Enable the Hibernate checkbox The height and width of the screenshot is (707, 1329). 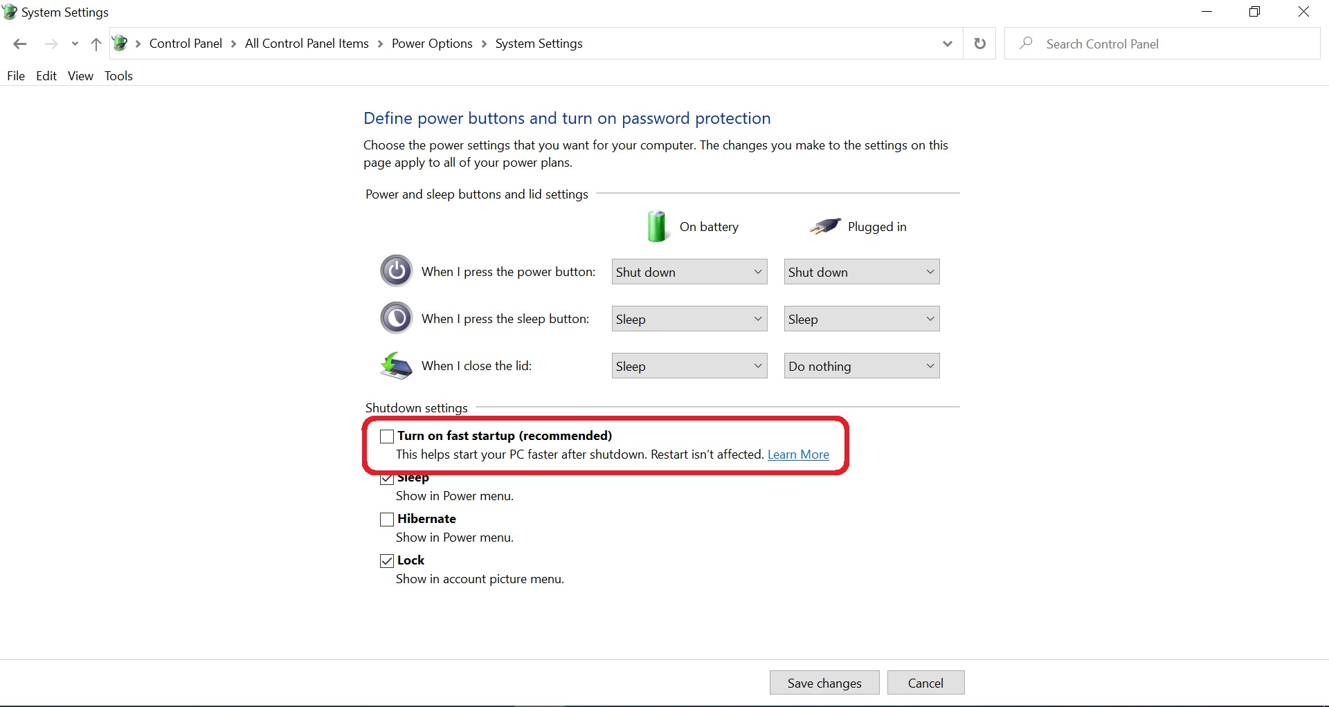coord(386,520)
